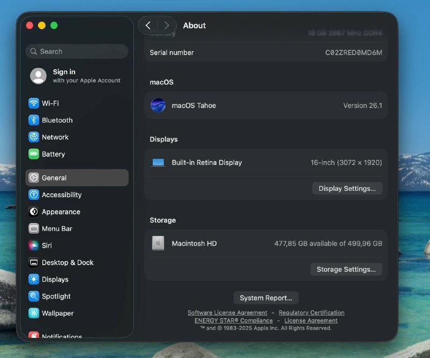Screen dimensions: 430x358
Task: Click the Storage Settings button
Action: point(346,269)
